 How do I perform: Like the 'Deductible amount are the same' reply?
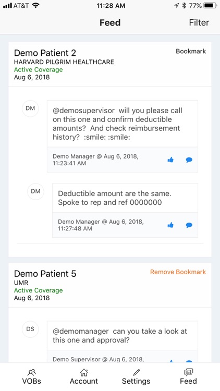(170, 225)
